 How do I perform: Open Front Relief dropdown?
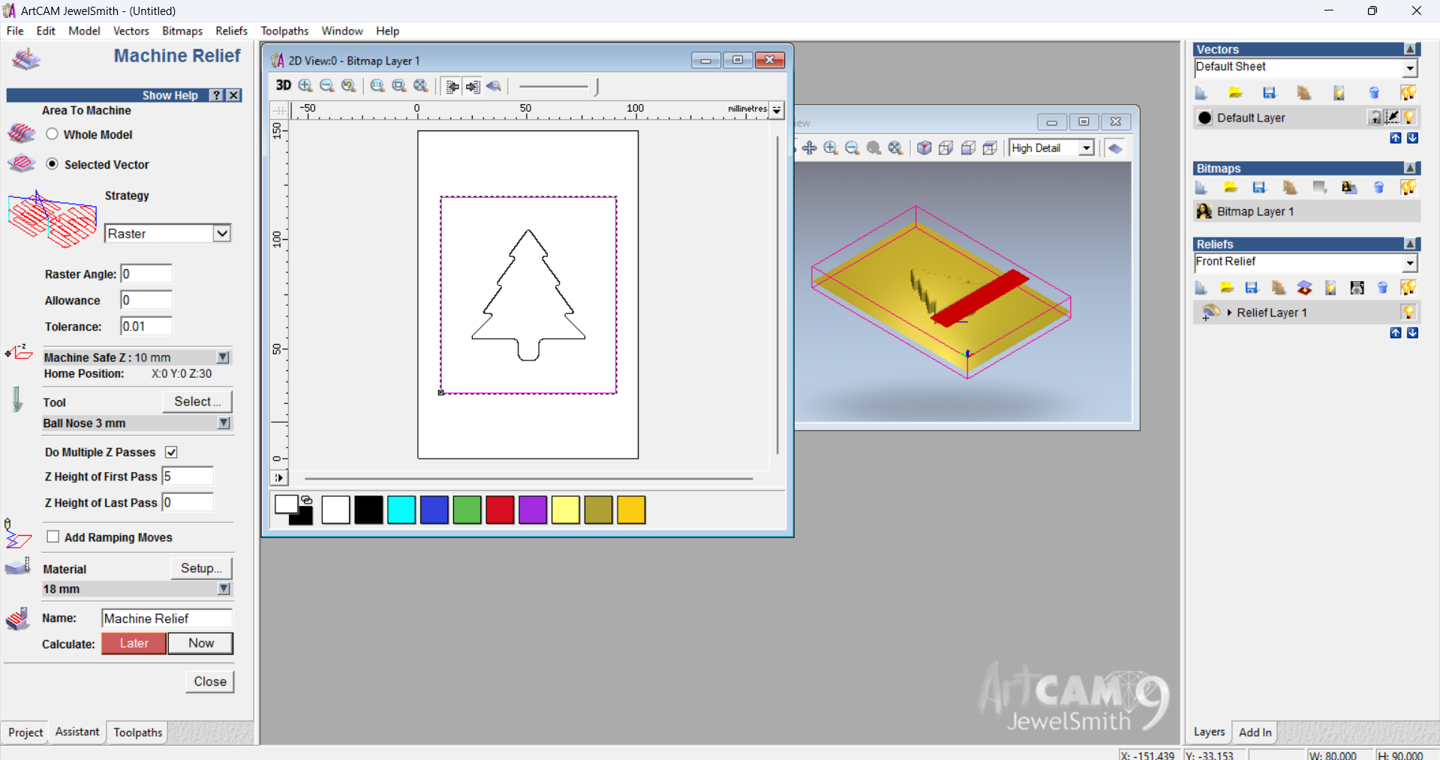1410,263
